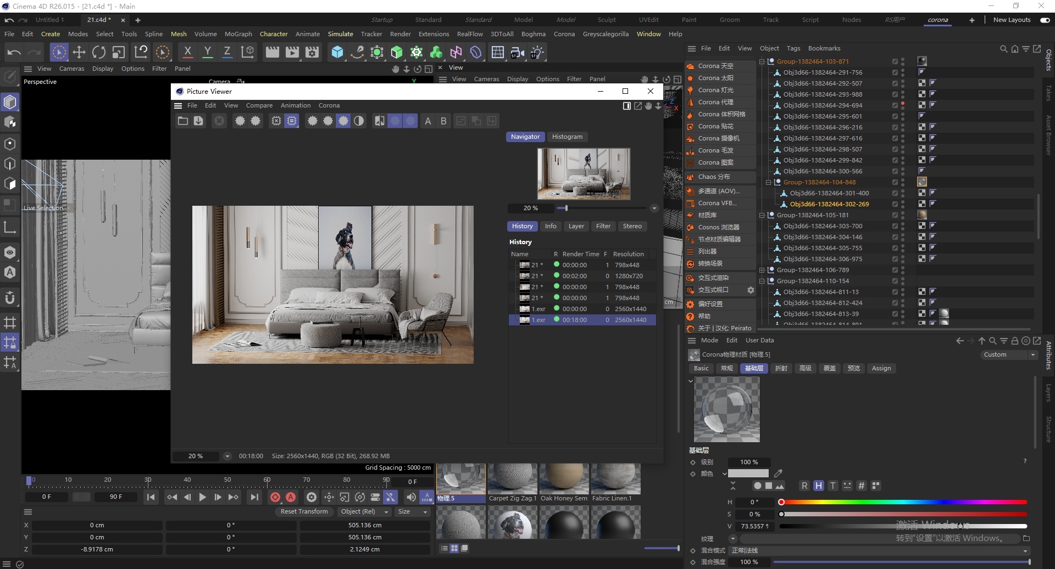Open the Simulate menu
The height and width of the screenshot is (569, 1055).
pyautogui.click(x=340, y=34)
